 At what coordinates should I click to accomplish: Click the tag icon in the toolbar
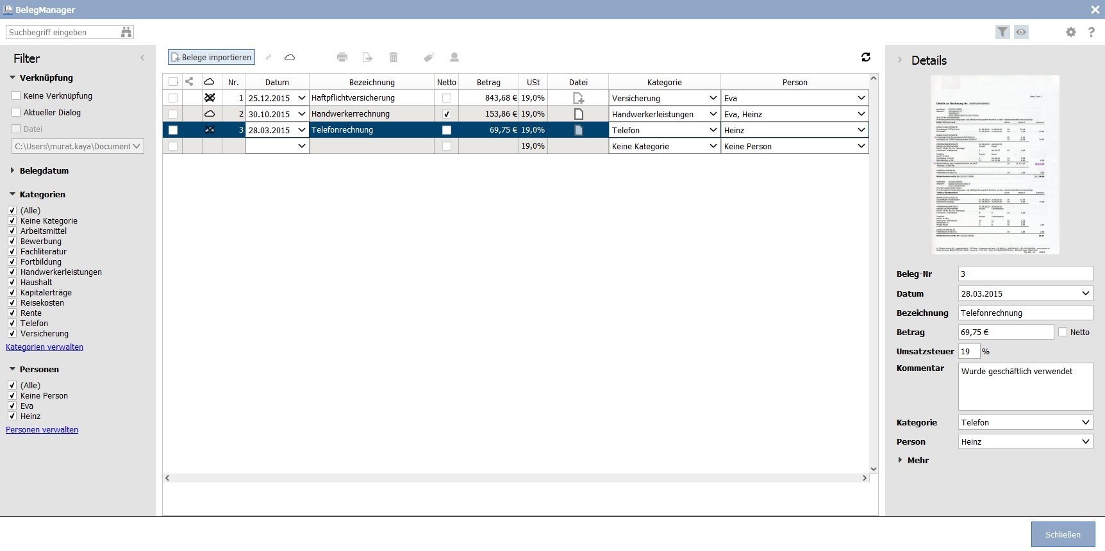[429, 57]
